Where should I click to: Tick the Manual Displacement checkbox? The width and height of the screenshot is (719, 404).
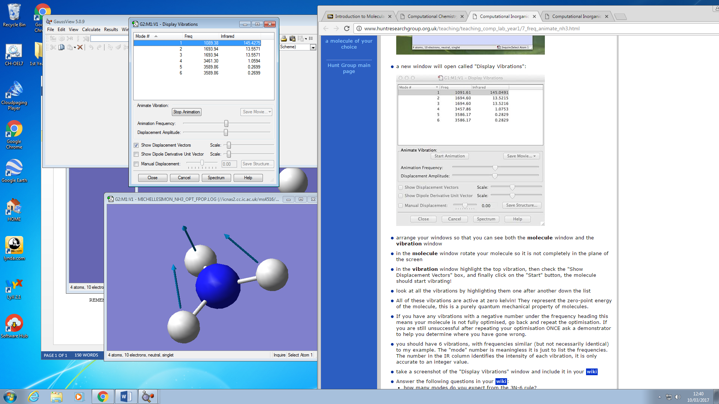point(136,164)
